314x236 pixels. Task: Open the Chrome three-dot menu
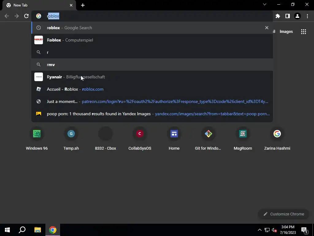pos(307,16)
